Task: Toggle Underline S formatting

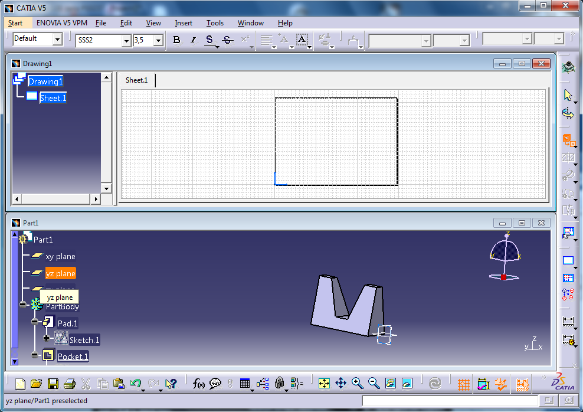Action: coord(209,40)
